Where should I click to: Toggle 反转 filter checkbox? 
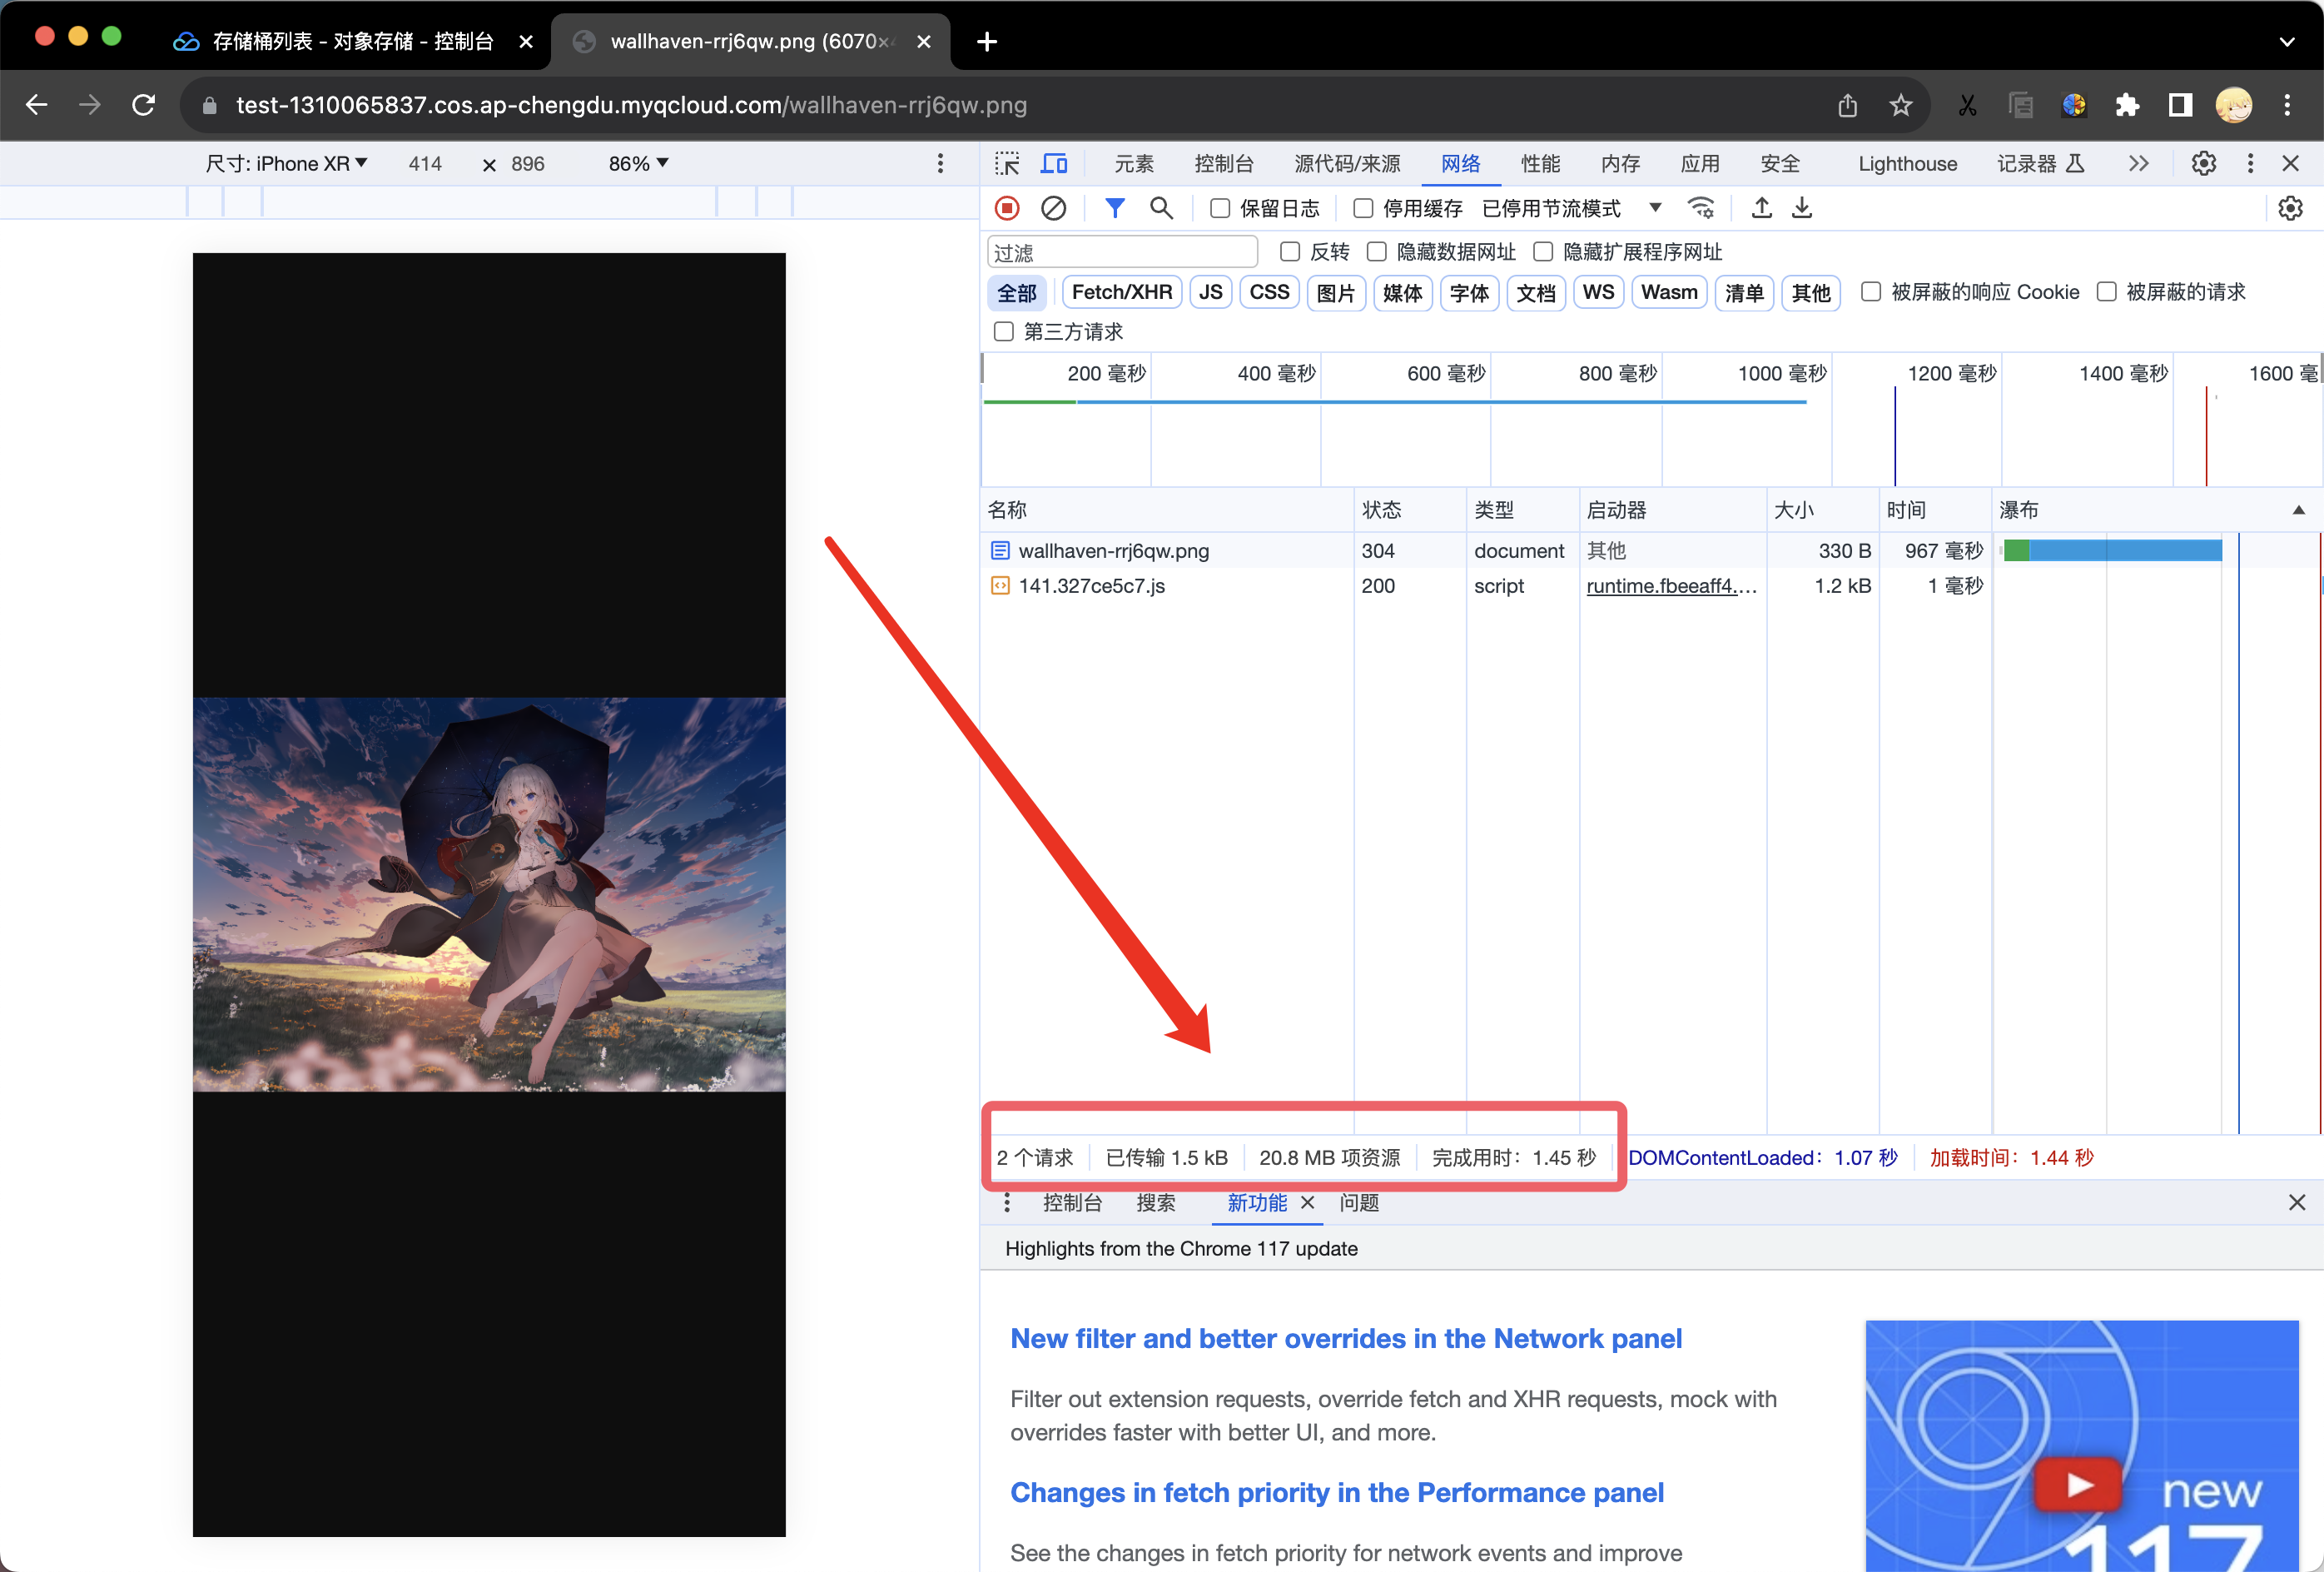click(x=1290, y=251)
